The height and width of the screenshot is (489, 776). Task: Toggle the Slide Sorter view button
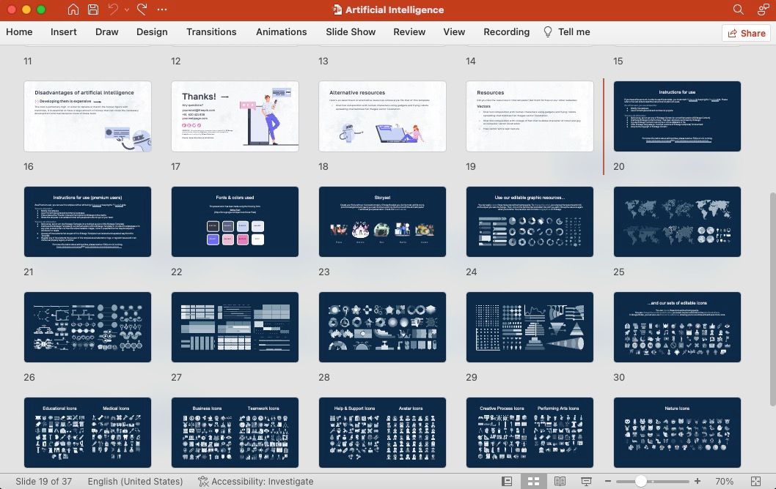coord(533,481)
